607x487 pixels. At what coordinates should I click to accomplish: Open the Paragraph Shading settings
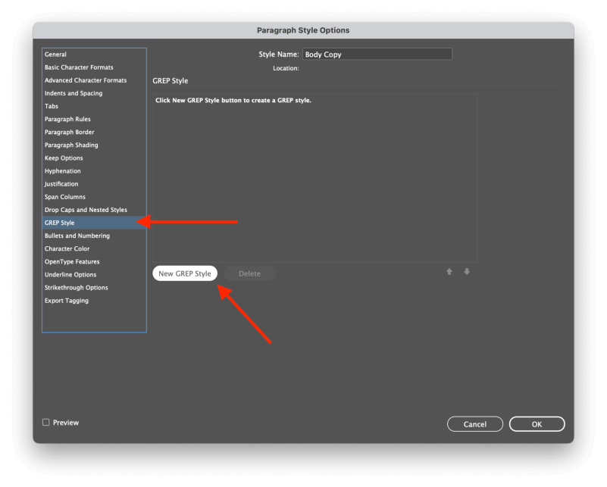point(94,145)
